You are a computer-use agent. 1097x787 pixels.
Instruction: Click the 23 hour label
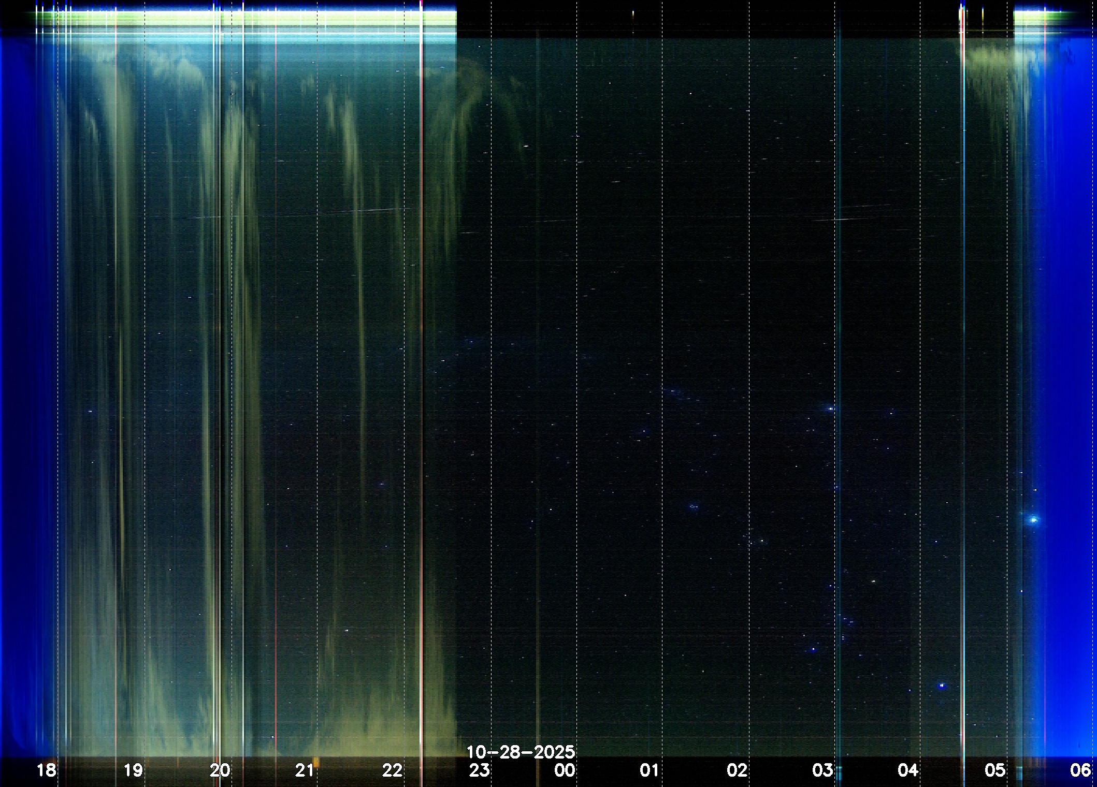coord(479,770)
